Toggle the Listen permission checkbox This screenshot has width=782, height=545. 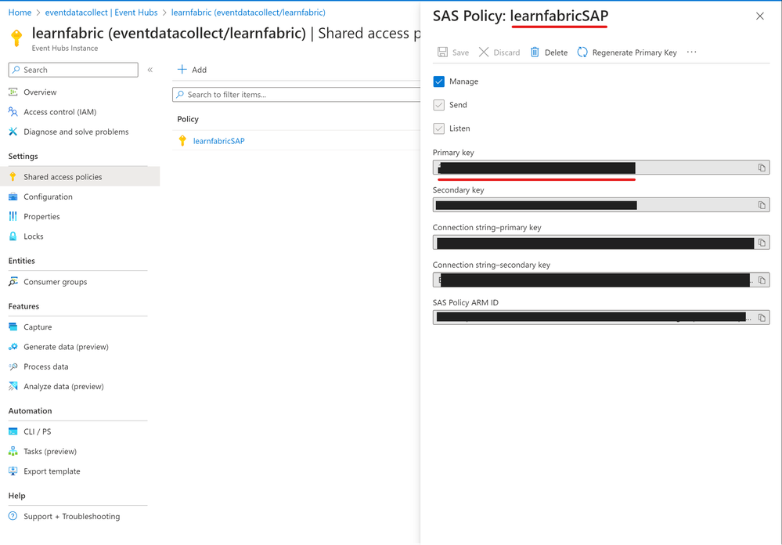(439, 128)
